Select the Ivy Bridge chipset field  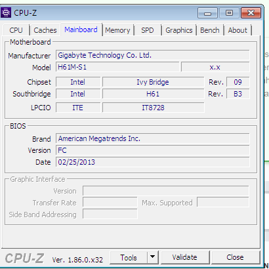tap(153, 82)
